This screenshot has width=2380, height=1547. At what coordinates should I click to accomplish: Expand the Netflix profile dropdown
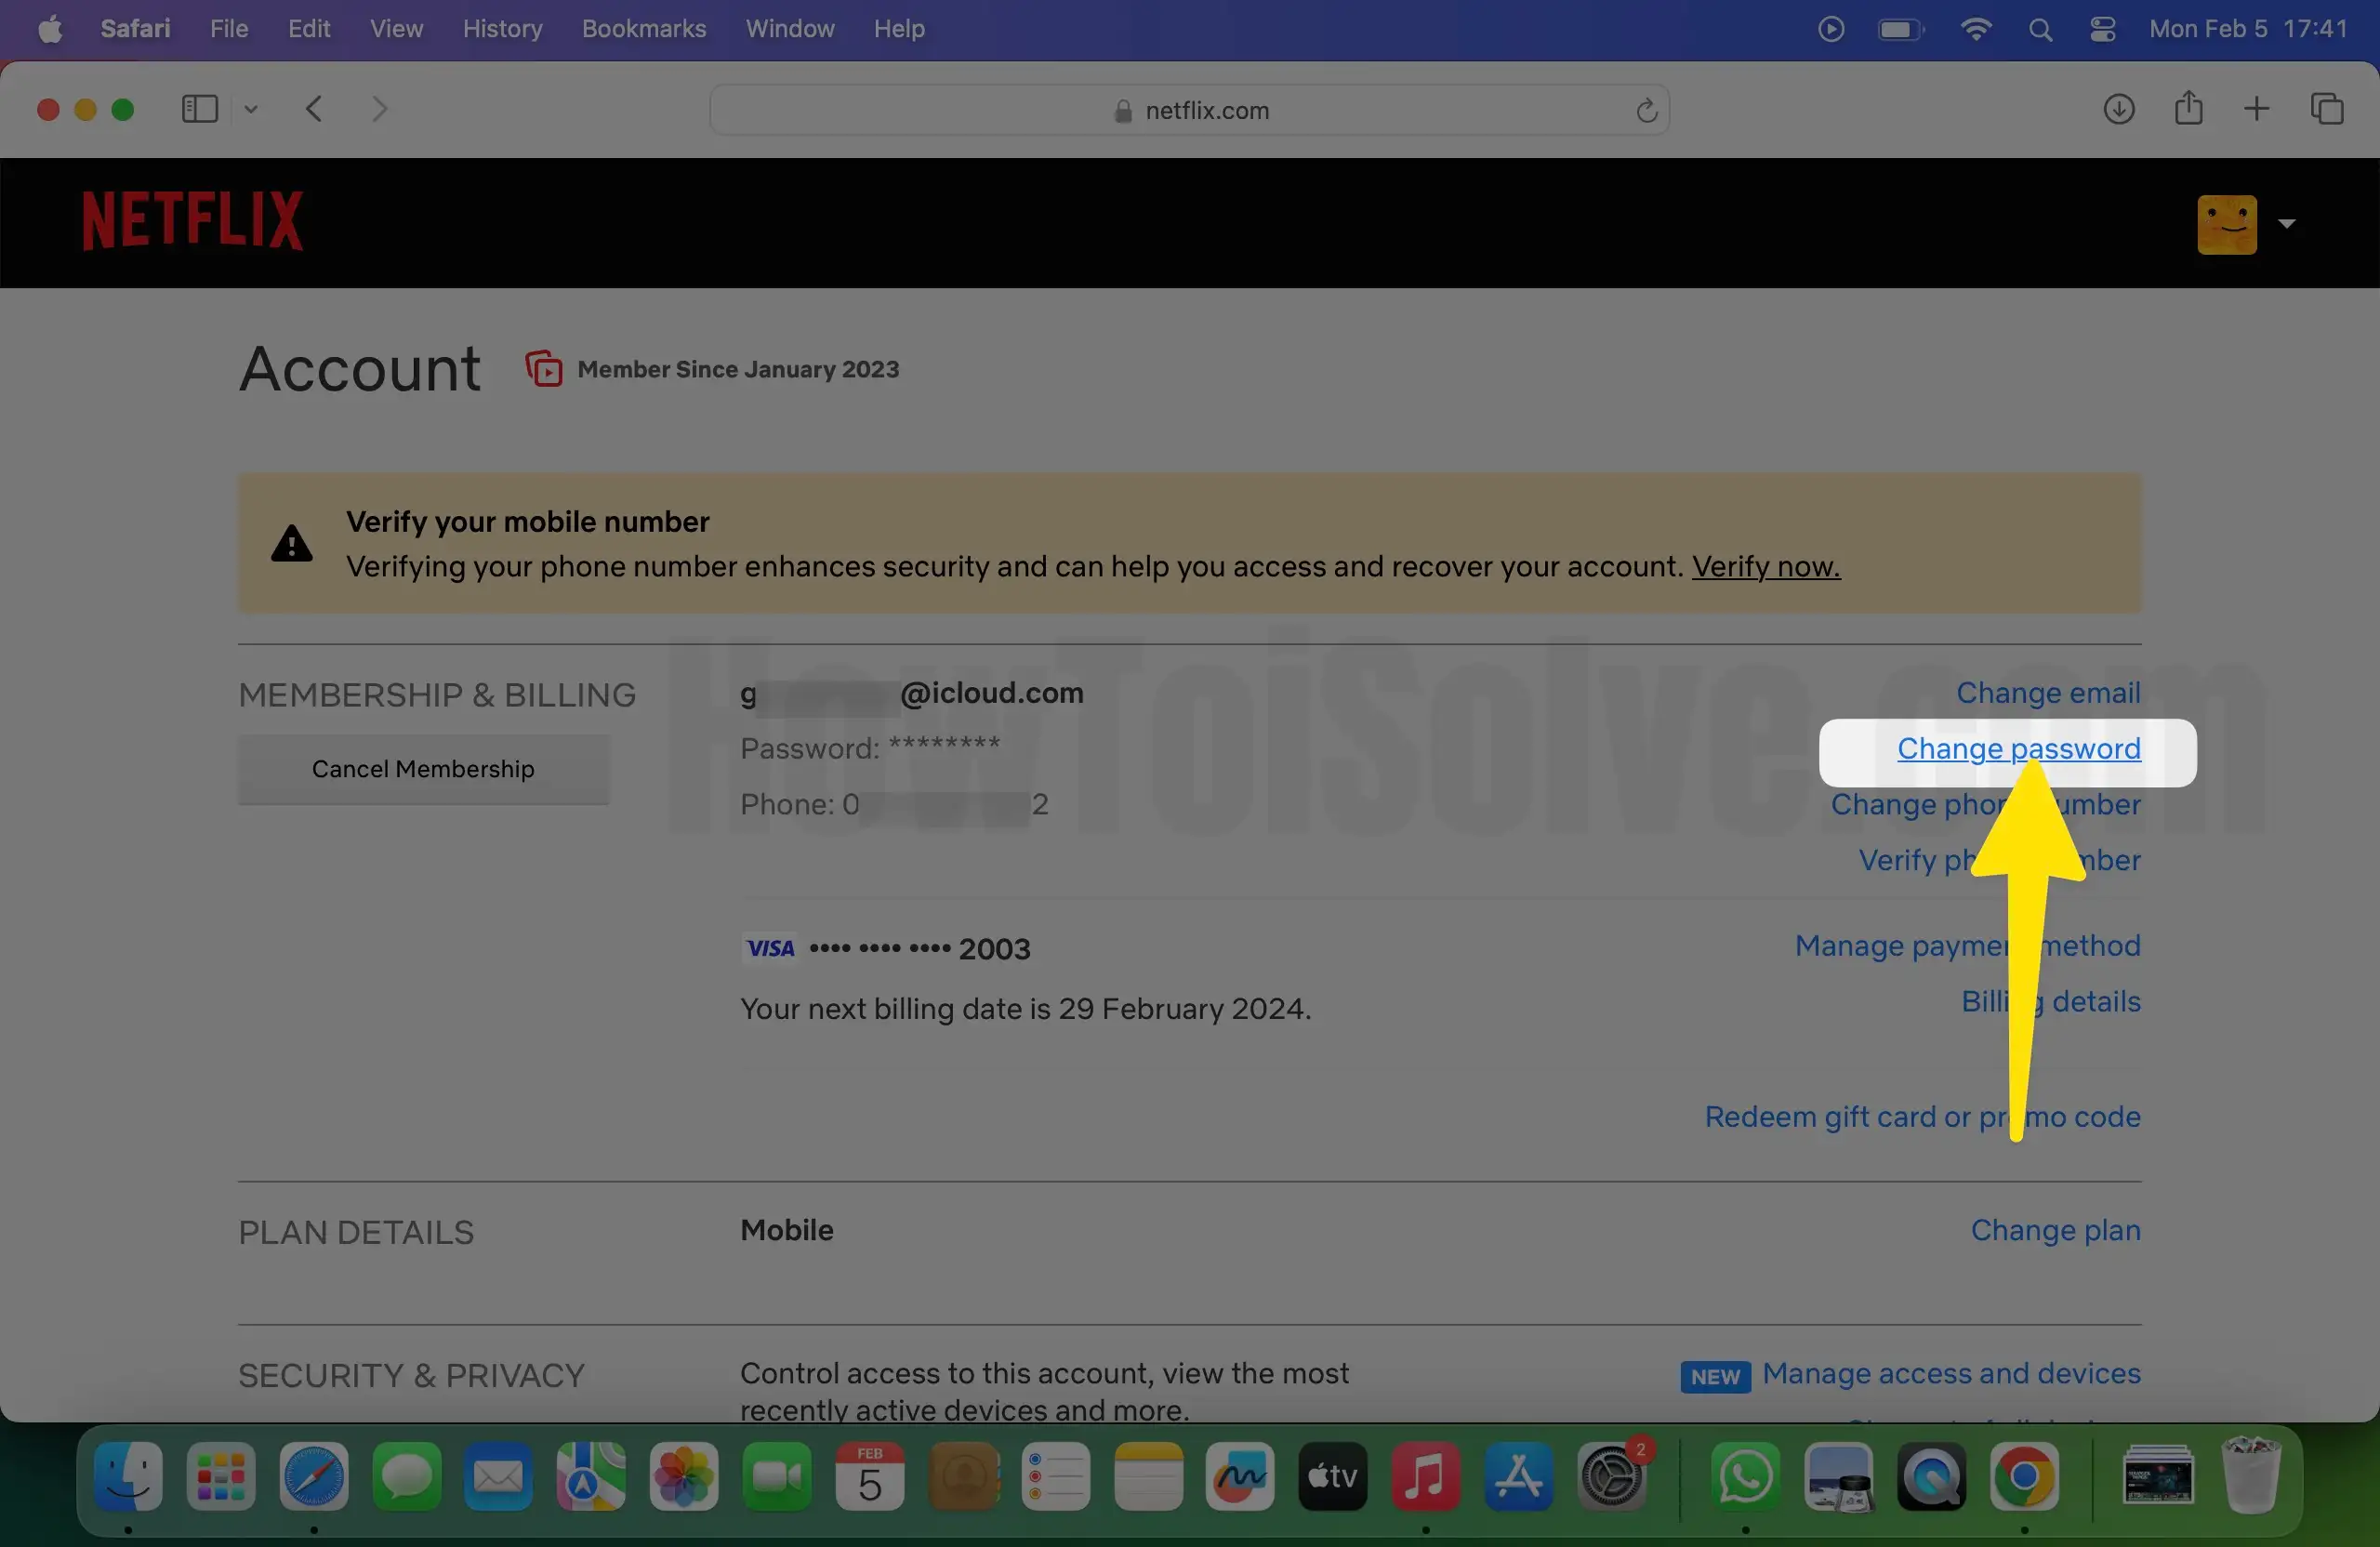pyautogui.click(x=2288, y=223)
